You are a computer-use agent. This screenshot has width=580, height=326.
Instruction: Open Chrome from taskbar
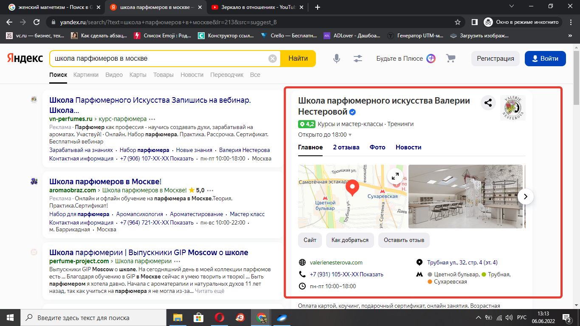point(261,318)
